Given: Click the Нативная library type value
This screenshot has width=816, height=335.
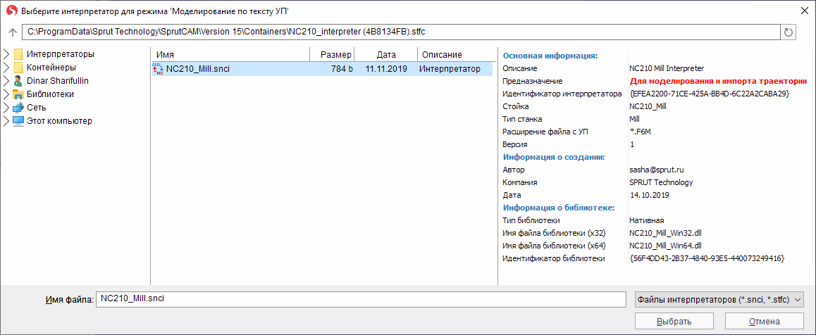Looking at the screenshot, I should pyautogui.click(x=647, y=220).
